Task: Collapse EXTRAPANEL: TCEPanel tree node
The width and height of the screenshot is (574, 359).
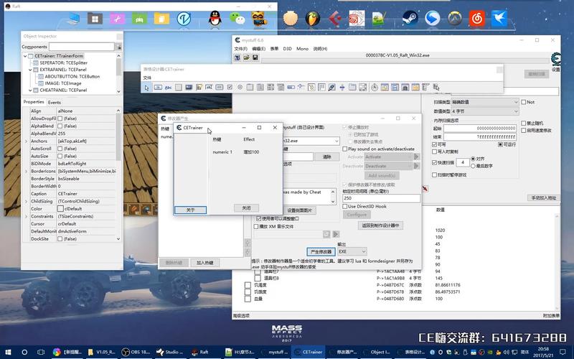Action: coord(30,70)
